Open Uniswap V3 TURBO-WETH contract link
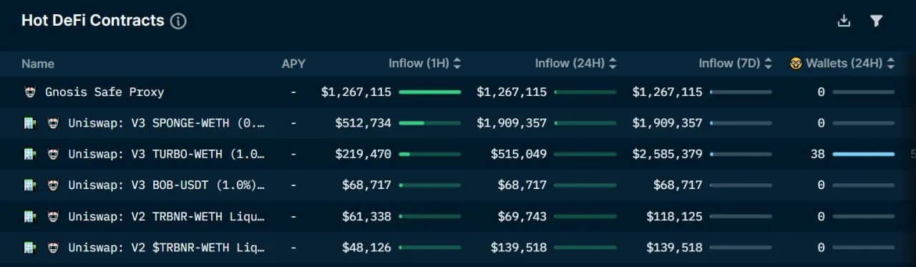Image resolution: width=916 pixels, height=267 pixels. tap(167, 154)
